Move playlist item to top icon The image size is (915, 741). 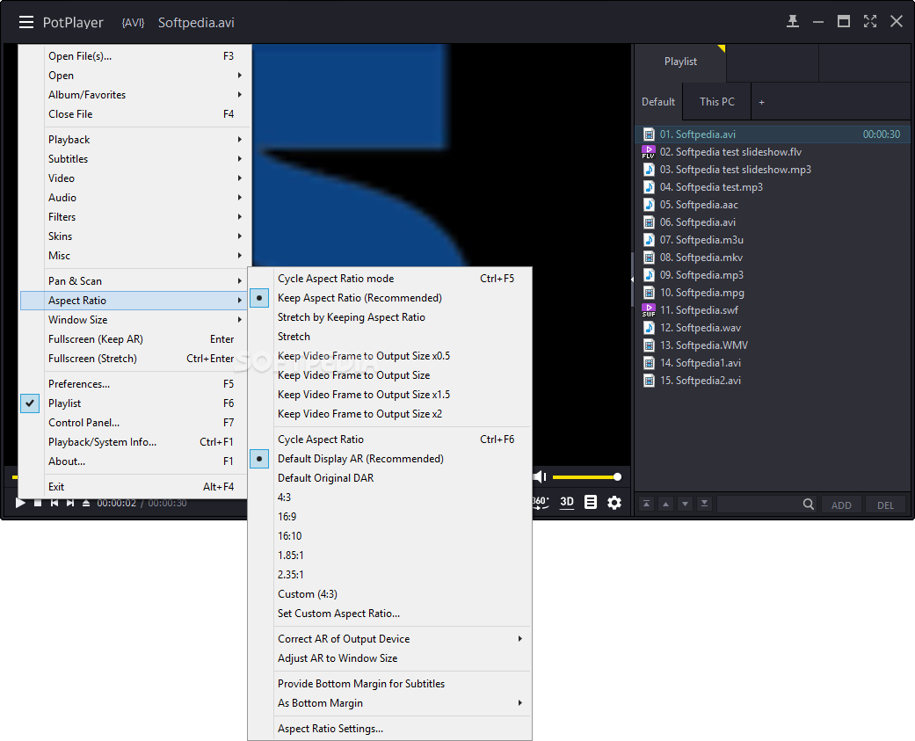coord(646,504)
